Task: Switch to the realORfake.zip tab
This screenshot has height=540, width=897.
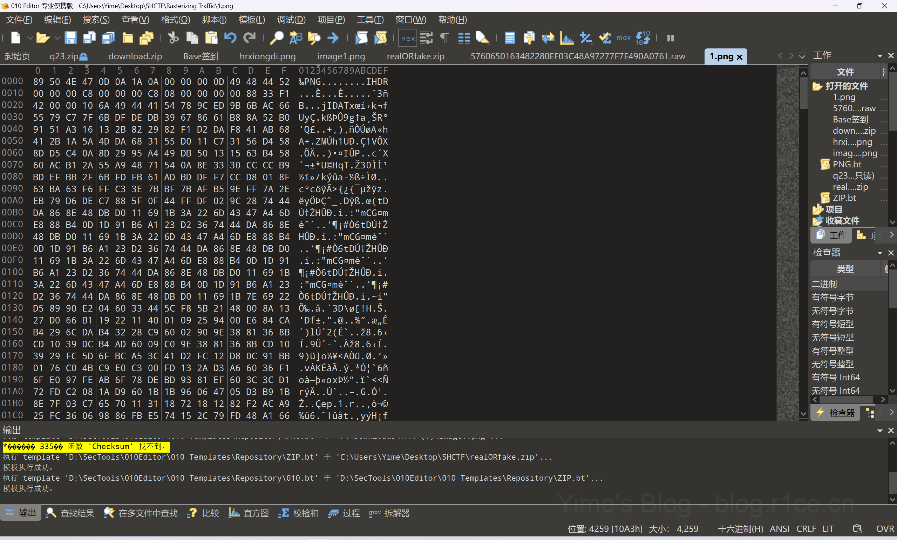Action: pos(415,56)
